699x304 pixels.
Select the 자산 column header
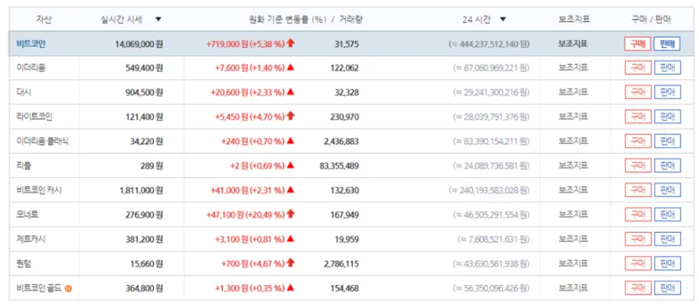[44, 20]
